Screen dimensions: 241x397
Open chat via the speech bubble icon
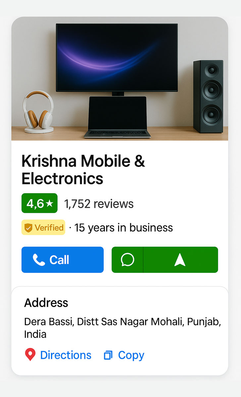pyautogui.click(x=127, y=260)
